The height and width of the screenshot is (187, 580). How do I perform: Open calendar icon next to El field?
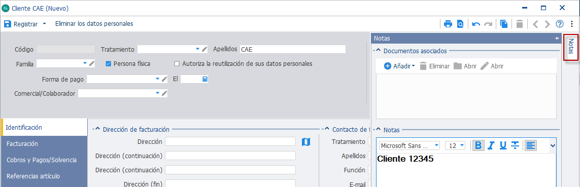coord(205,79)
